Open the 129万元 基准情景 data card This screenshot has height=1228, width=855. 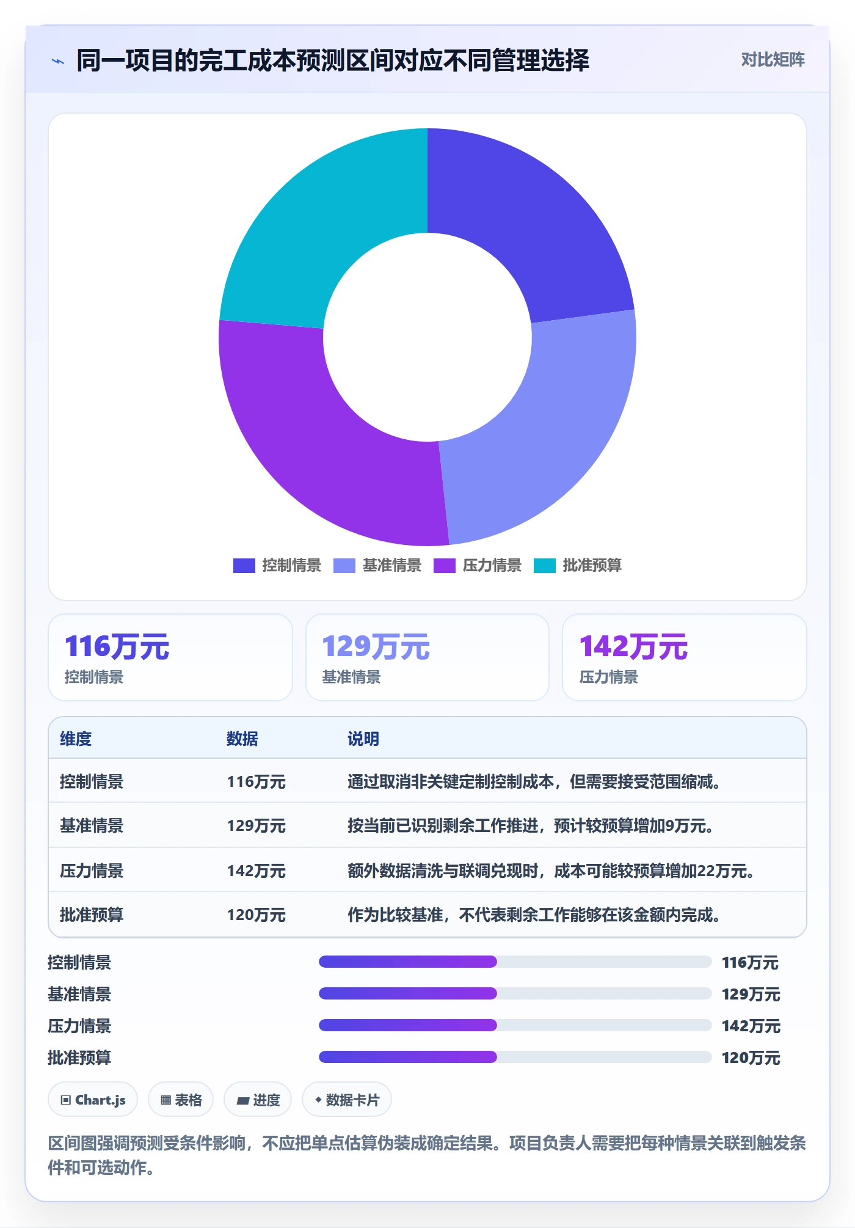click(428, 657)
